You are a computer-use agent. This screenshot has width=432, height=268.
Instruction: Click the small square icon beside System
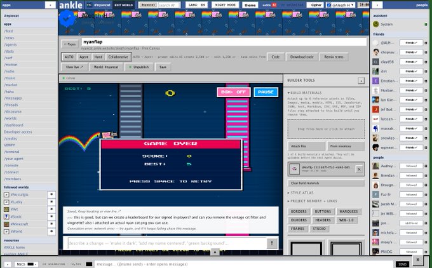[426, 25]
